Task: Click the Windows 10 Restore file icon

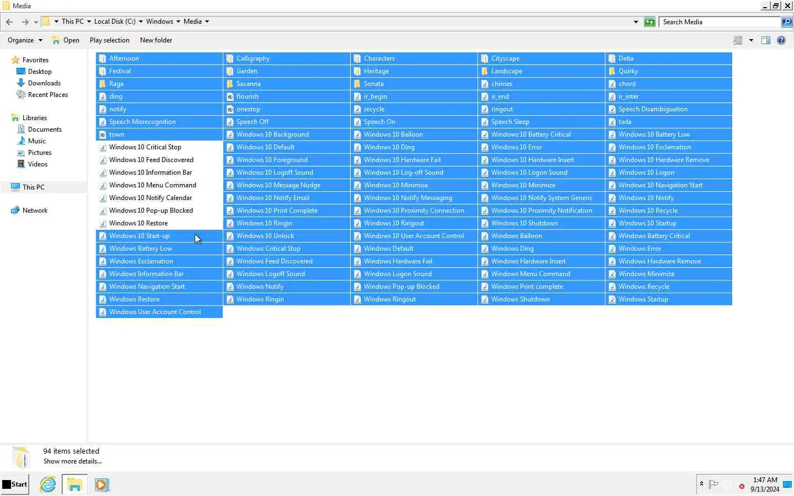Action: click(103, 223)
